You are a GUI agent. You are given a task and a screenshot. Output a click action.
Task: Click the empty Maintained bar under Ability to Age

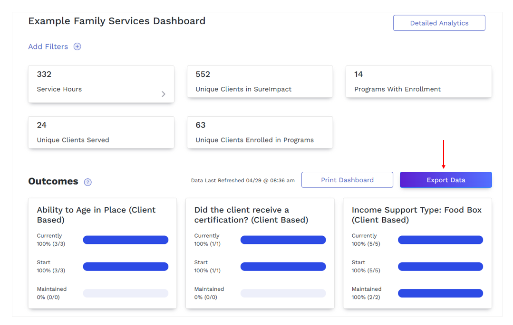pyautogui.click(x=126, y=293)
